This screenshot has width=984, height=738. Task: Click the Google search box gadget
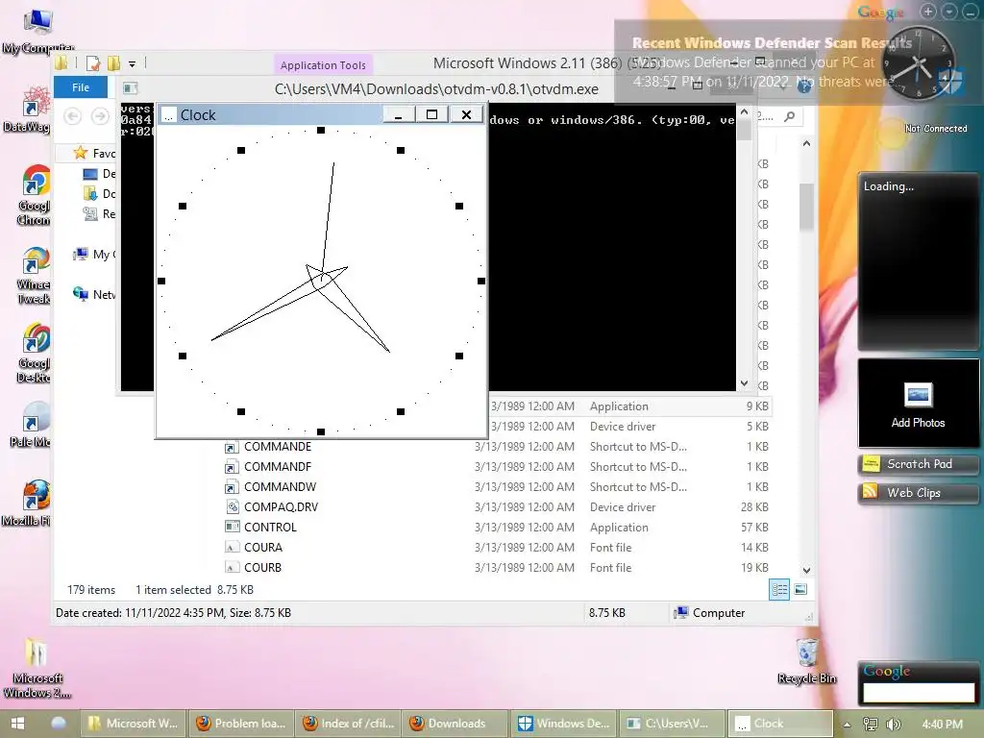(919, 693)
